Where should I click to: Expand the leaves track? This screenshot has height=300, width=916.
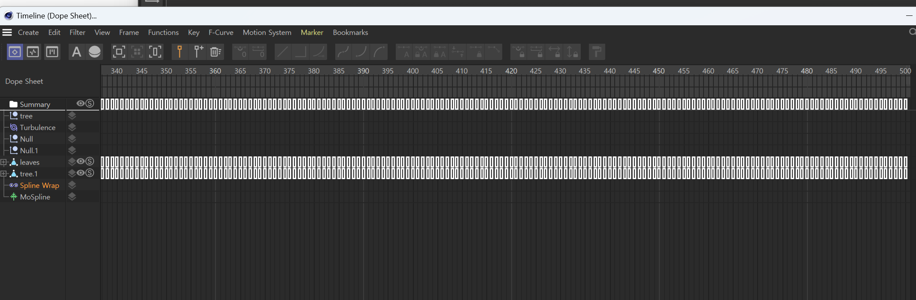pyautogui.click(x=3, y=162)
